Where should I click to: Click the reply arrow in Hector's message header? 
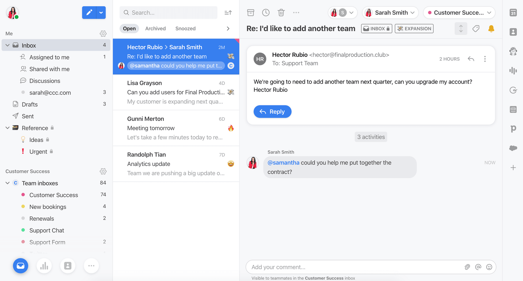pyautogui.click(x=471, y=59)
